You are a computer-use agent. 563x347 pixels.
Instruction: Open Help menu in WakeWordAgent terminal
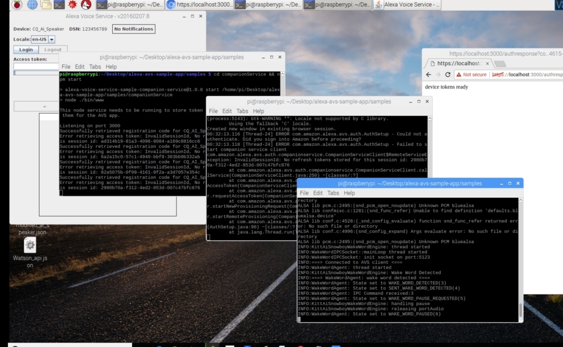(x=349, y=193)
